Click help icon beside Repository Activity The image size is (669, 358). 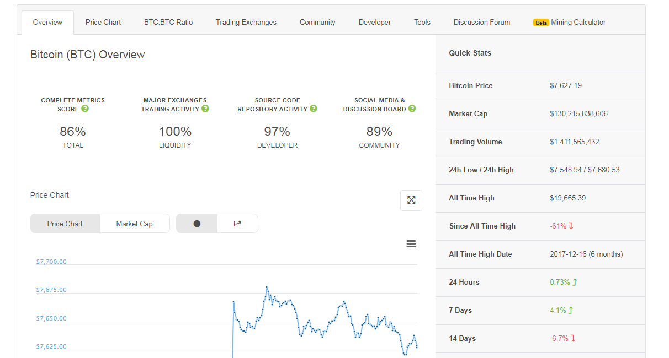point(314,109)
